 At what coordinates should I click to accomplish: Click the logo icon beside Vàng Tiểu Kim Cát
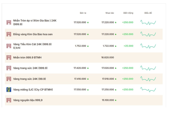(x=9, y=46)
